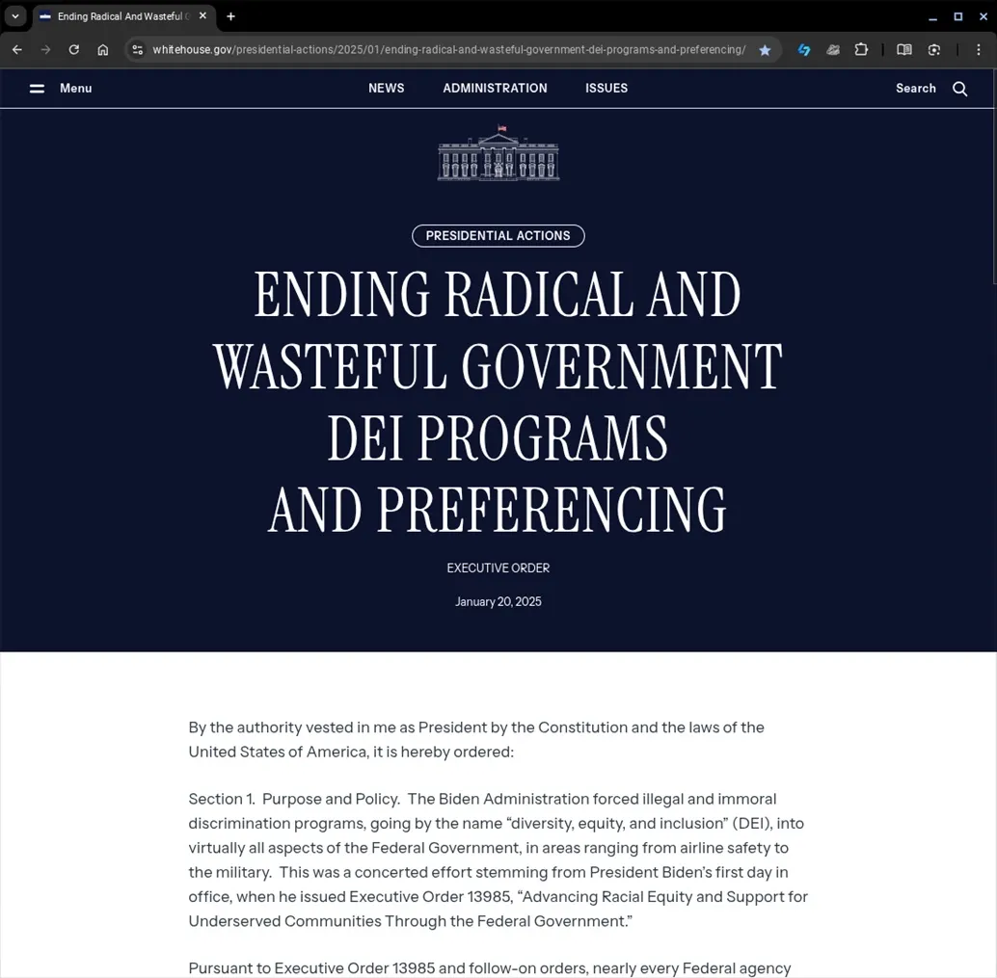Viewport: 997px width, 978px height.
Task: Open the browser home page
Action: point(103,49)
